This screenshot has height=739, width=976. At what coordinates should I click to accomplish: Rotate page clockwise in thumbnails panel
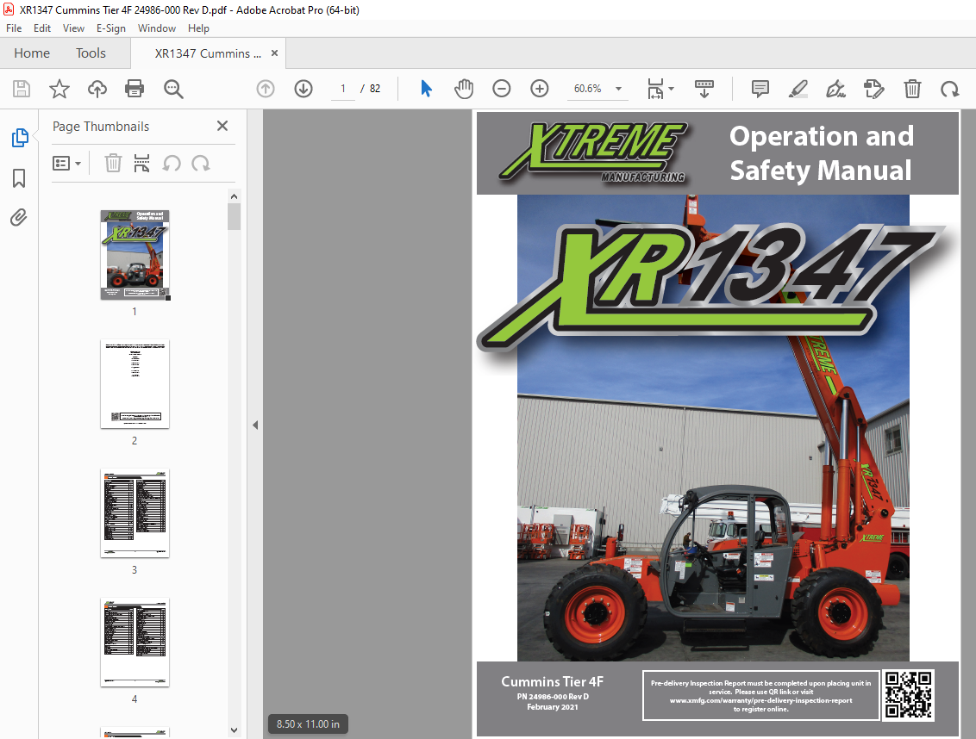click(x=200, y=164)
